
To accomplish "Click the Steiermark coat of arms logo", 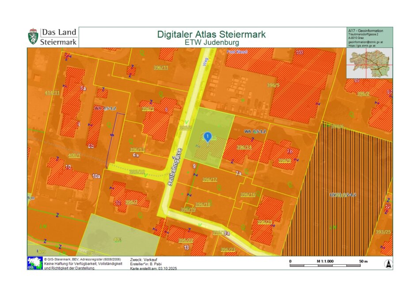I will coord(33,37).
